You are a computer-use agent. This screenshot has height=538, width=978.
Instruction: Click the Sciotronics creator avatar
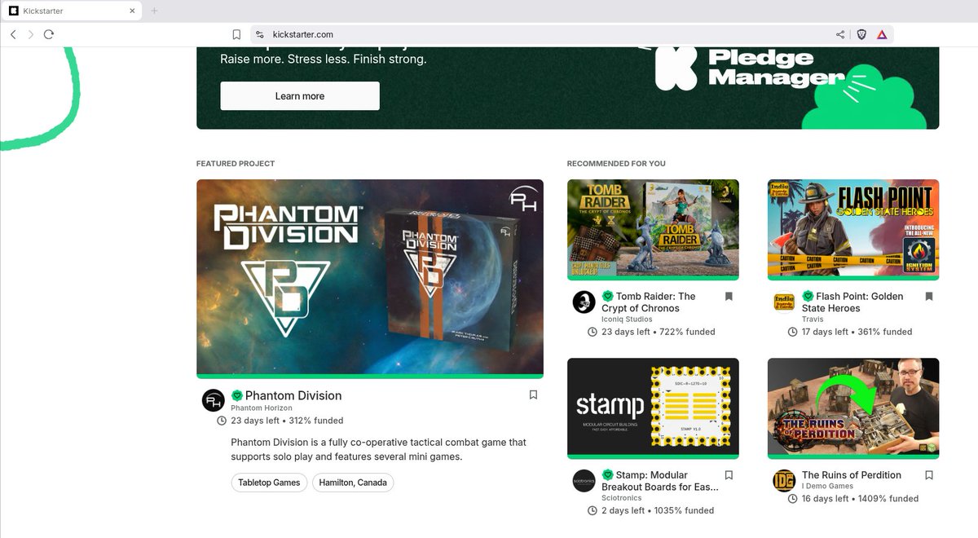584,480
